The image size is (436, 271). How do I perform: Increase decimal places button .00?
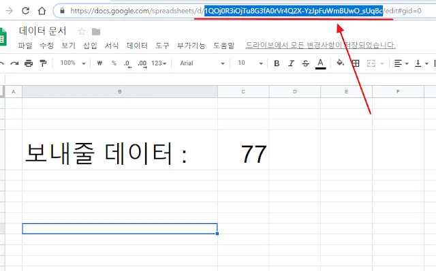(142, 64)
